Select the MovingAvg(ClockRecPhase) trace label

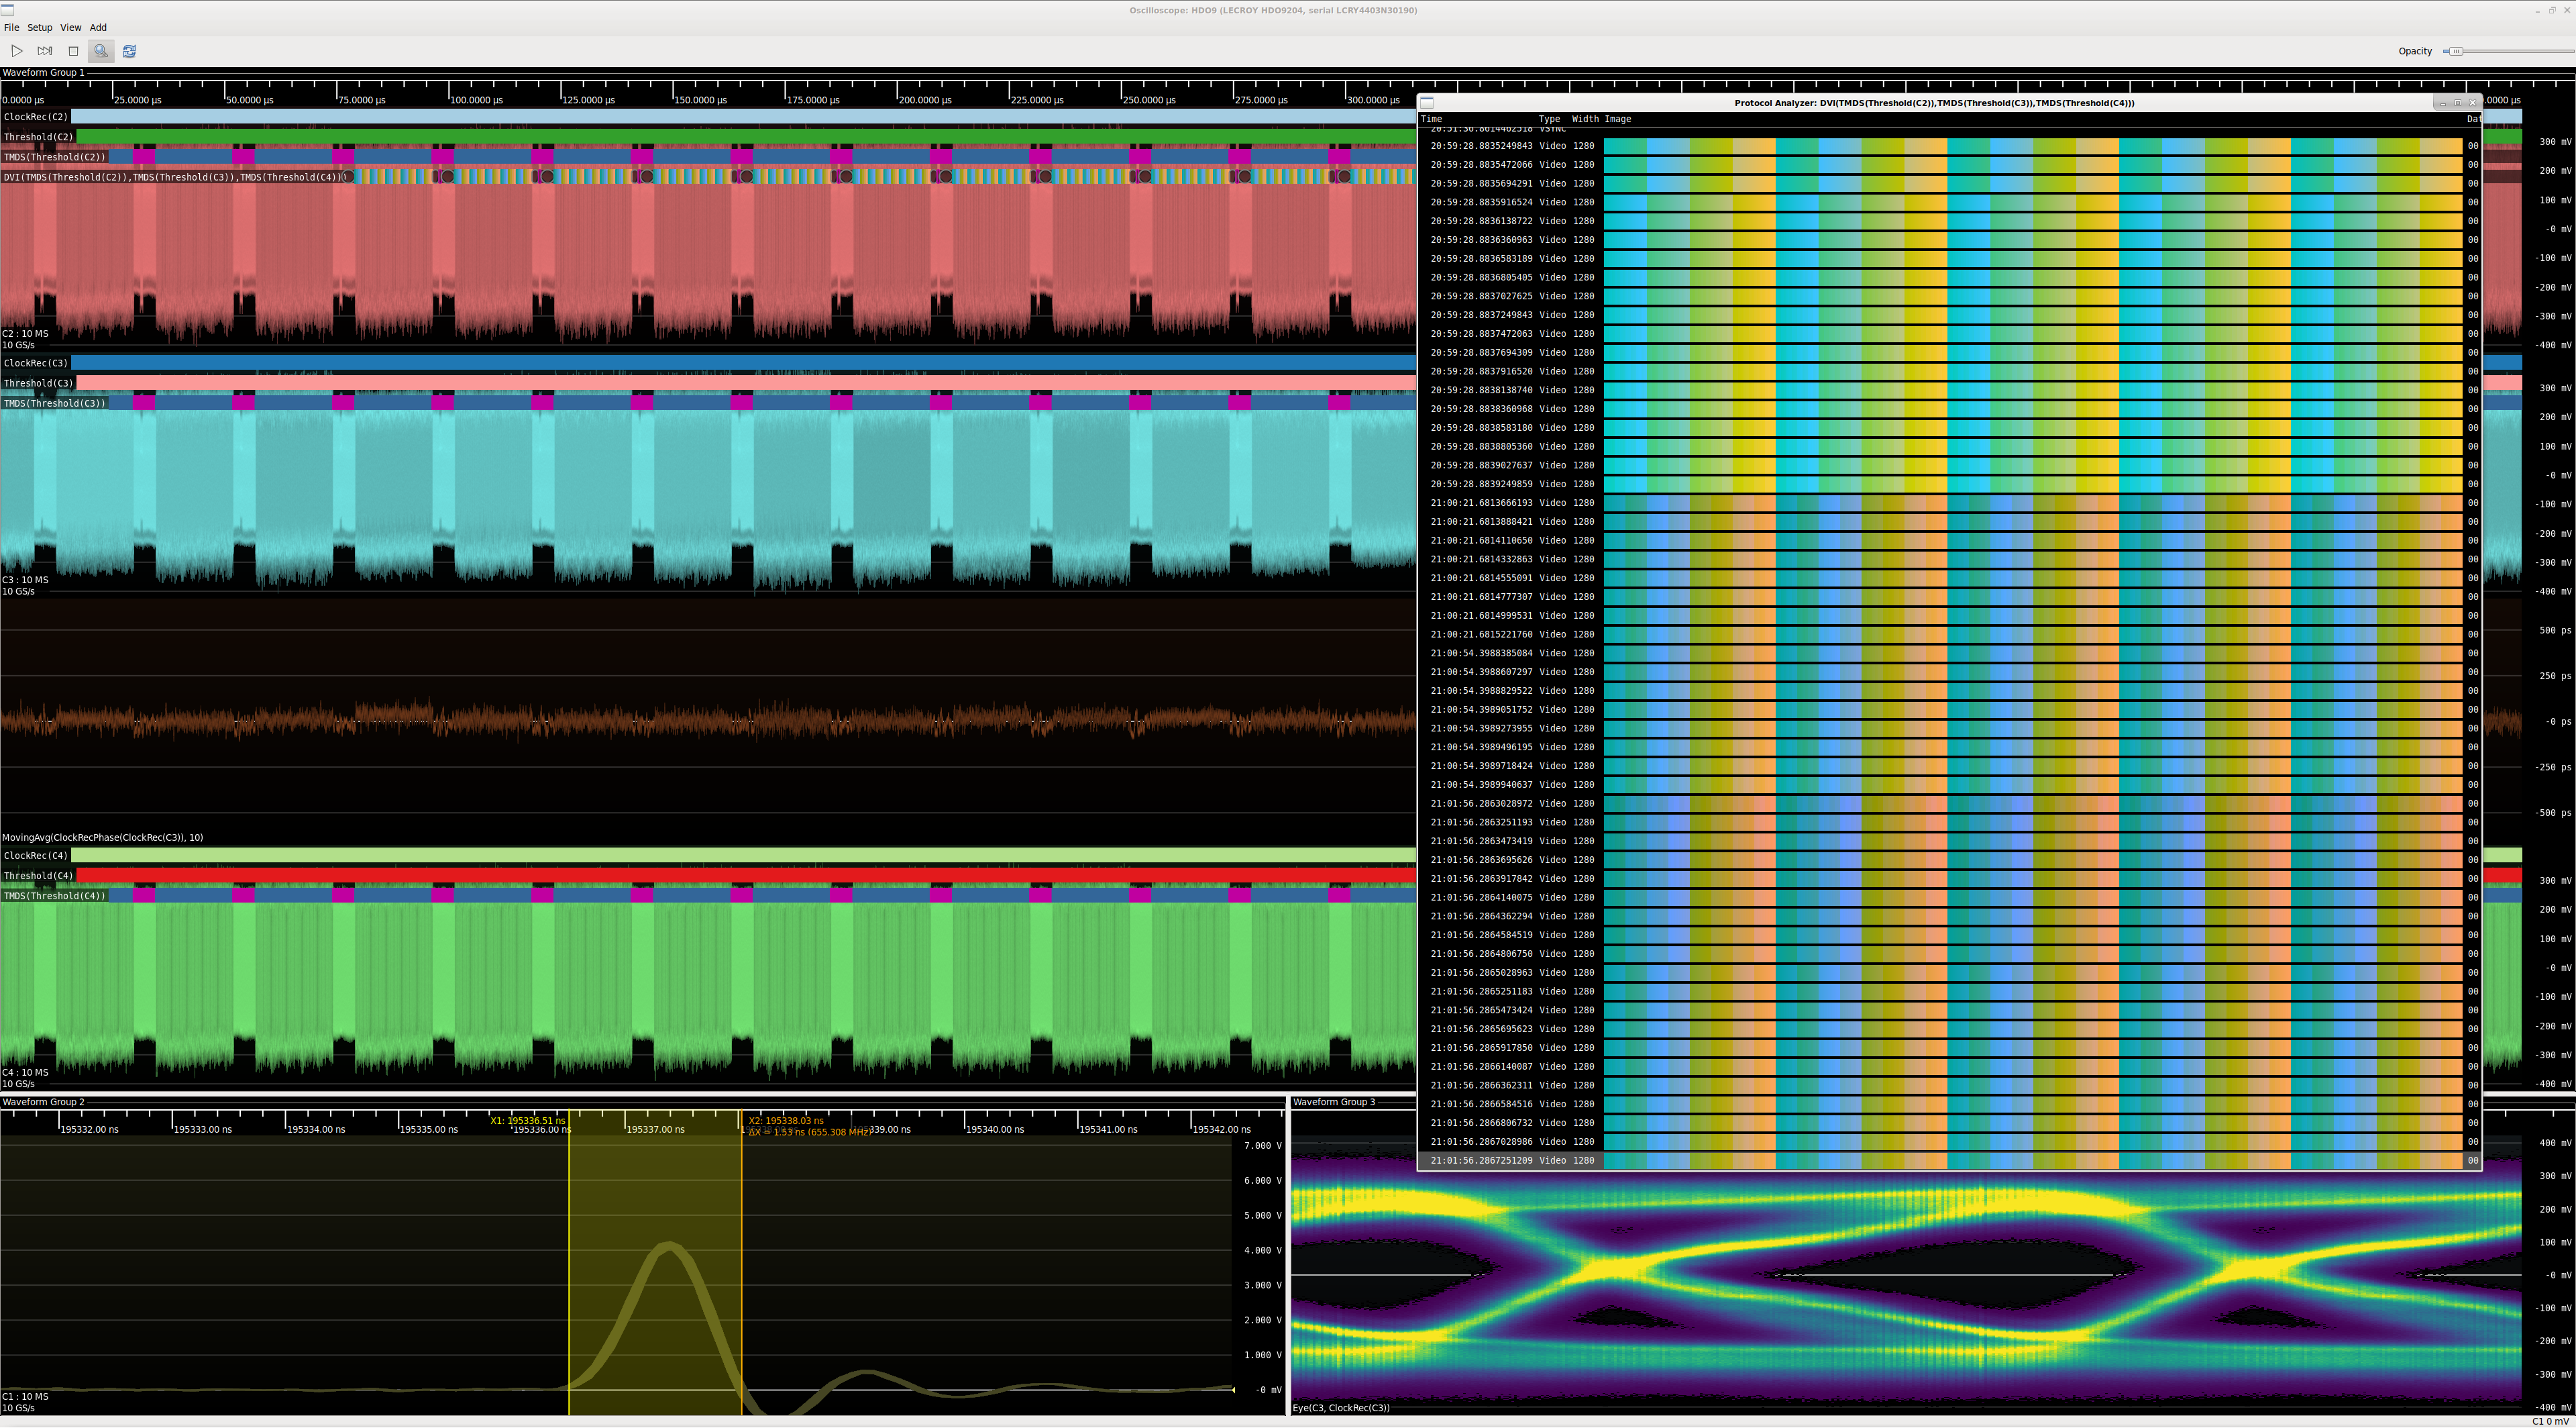(102, 838)
